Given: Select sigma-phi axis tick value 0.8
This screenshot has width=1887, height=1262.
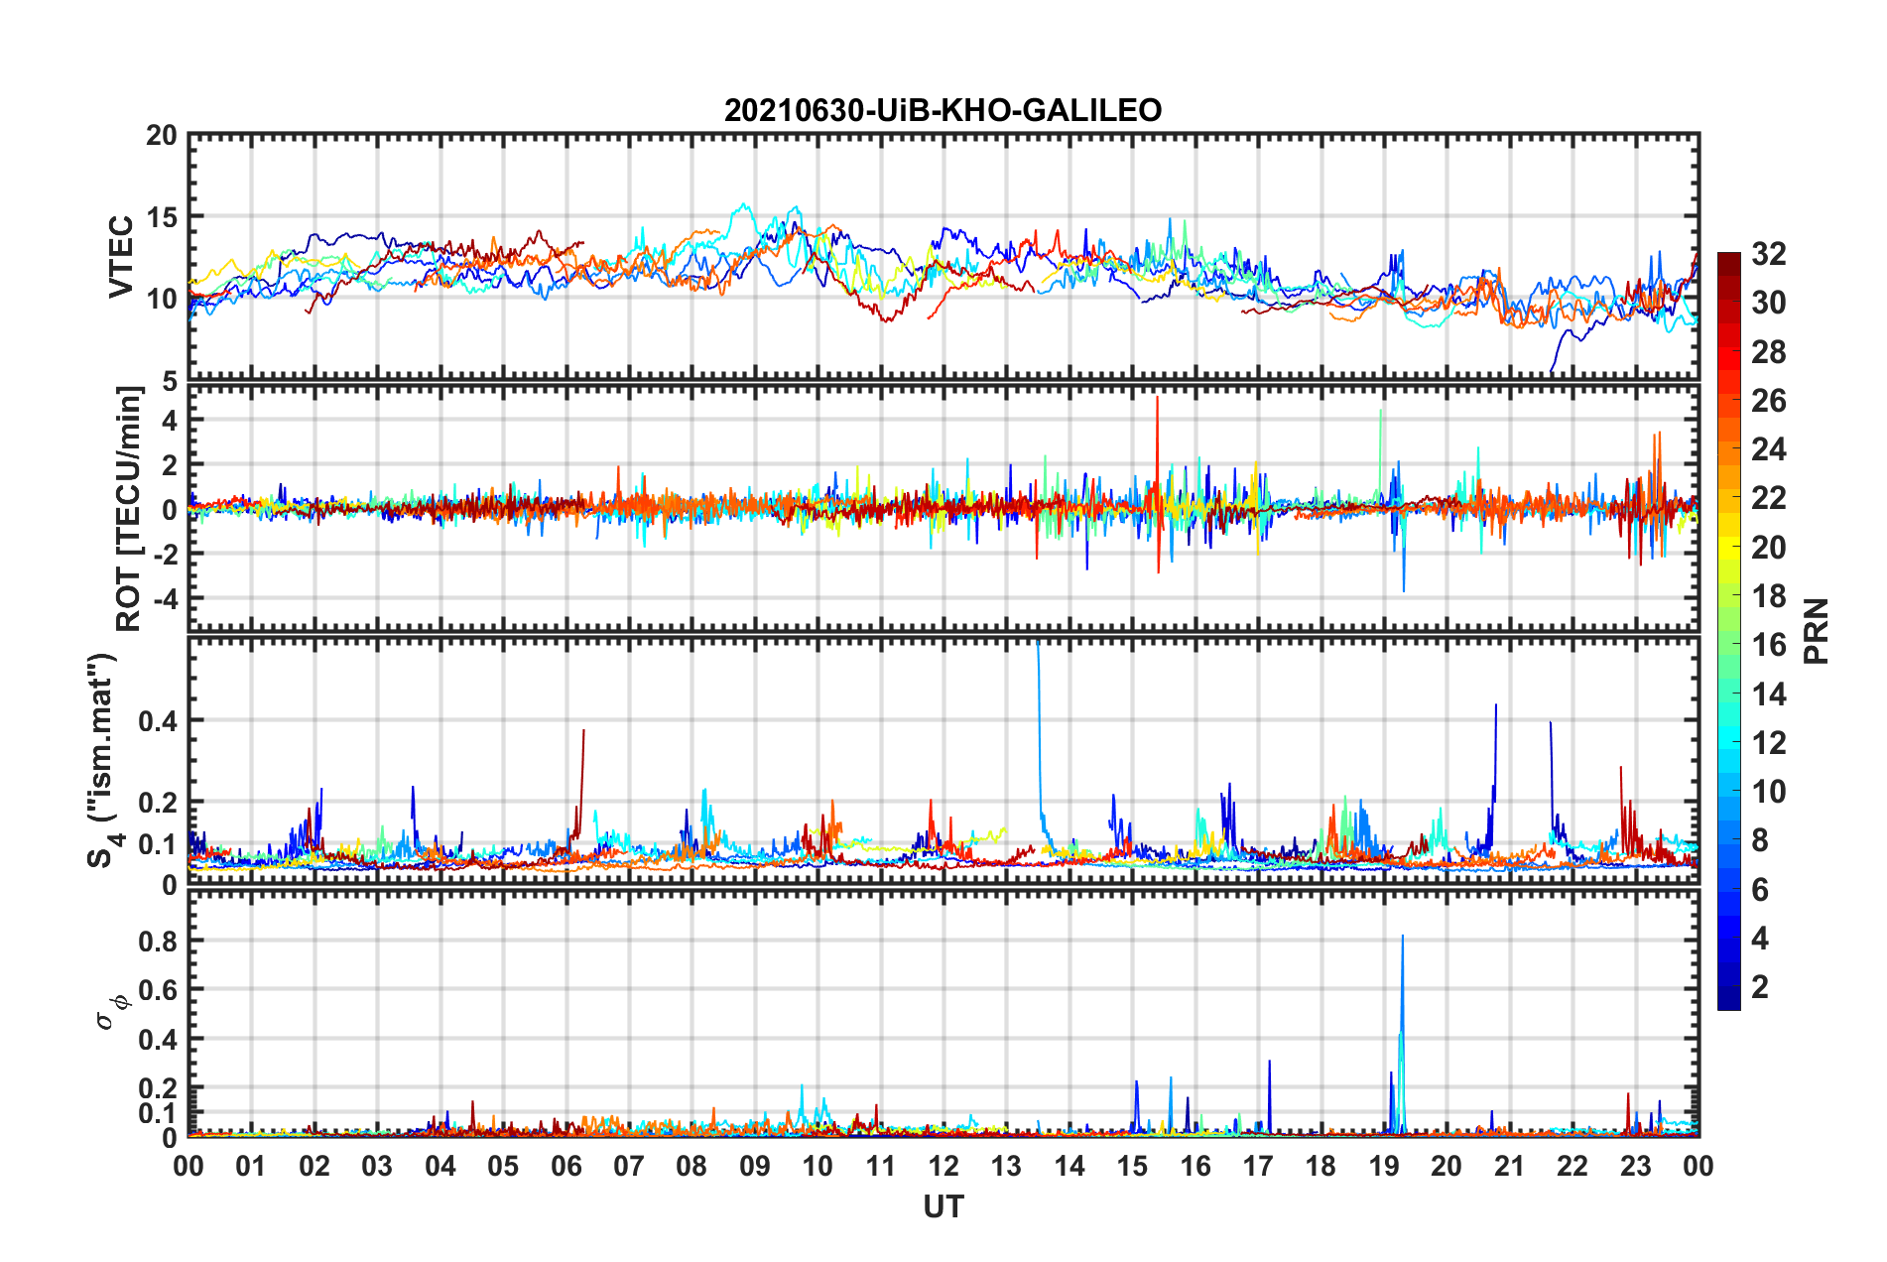Looking at the screenshot, I should point(159,941).
